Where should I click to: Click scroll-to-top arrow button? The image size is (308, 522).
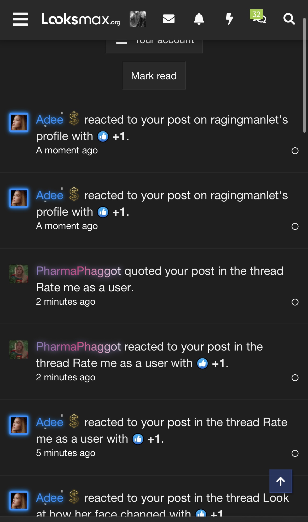tap(281, 481)
